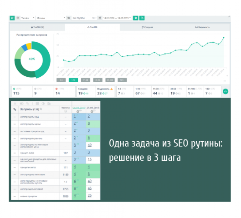The height and width of the screenshot is (218, 241).
Task: Open position 26 link in новые прицепы row
Action: [90, 195]
